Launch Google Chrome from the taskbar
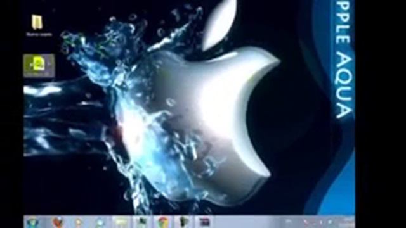 pos(162,222)
